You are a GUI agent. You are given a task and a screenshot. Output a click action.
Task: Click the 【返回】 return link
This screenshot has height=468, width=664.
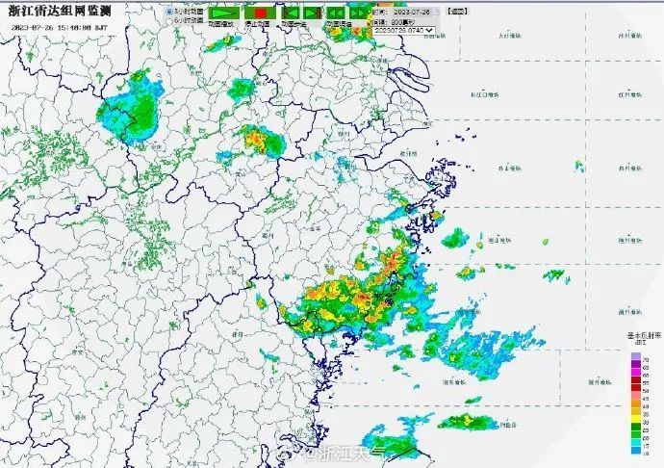tap(458, 12)
